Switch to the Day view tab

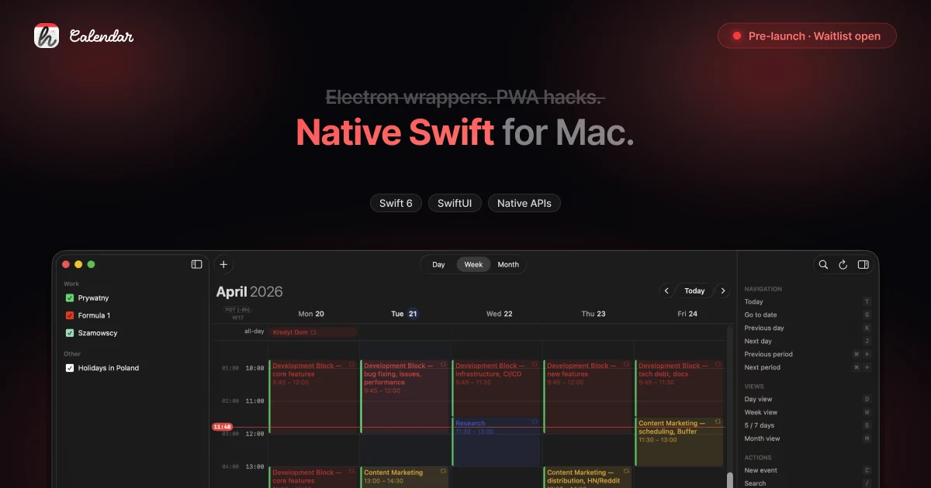438,264
